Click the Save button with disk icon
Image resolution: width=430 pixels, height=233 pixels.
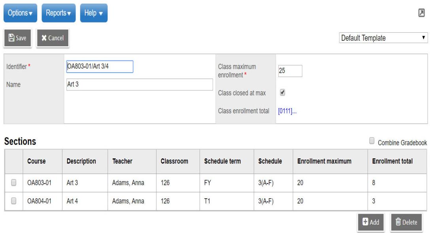pos(18,38)
